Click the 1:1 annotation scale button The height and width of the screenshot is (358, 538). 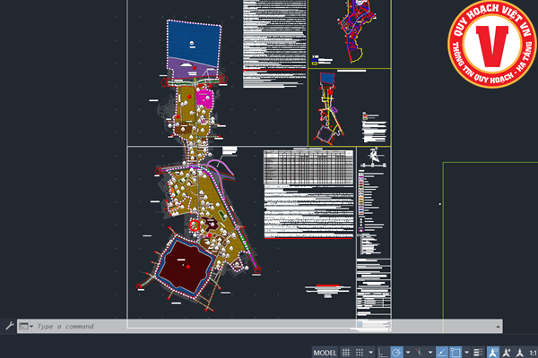(533, 353)
